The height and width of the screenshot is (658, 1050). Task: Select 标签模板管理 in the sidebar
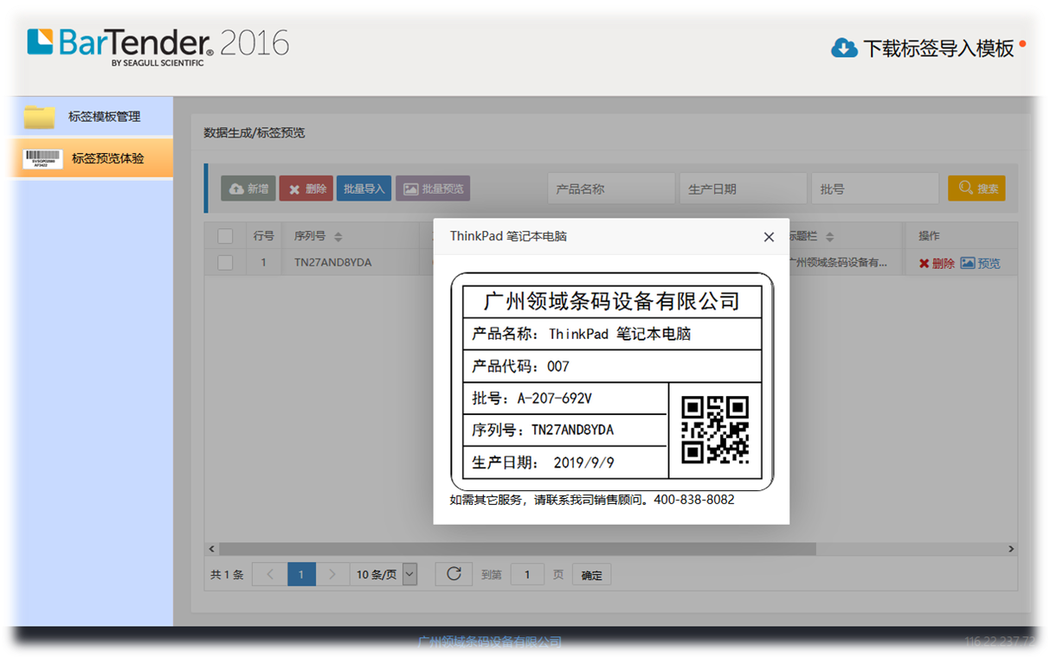pyautogui.click(x=104, y=117)
